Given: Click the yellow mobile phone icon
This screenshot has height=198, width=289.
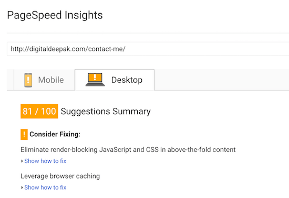Looking at the screenshot, I should tap(28, 80).
